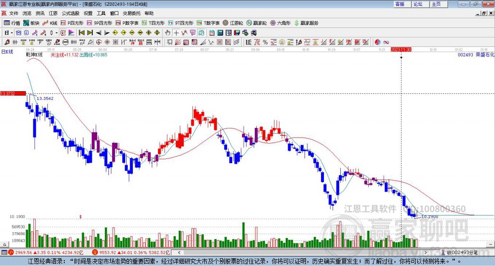Open the 日 period dropdown
This screenshot has height=266, width=495.
9,32
